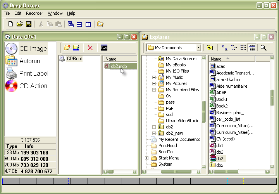Click the magnifier search icon in Explorer
The height and width of the screenshot is (194, 279).
point(263,48)
